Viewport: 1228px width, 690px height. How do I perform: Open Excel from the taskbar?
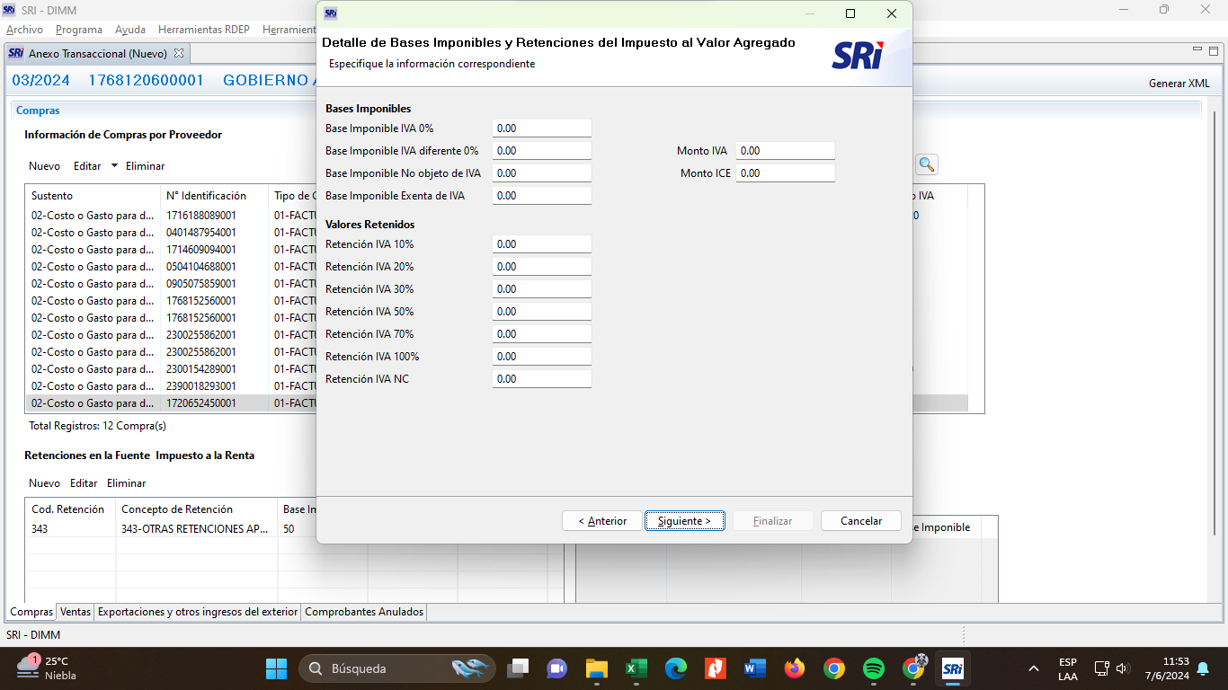pyautogui.click(x=636, y=668)
